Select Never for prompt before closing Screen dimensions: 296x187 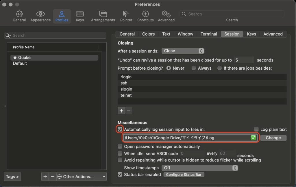point(169,68)
